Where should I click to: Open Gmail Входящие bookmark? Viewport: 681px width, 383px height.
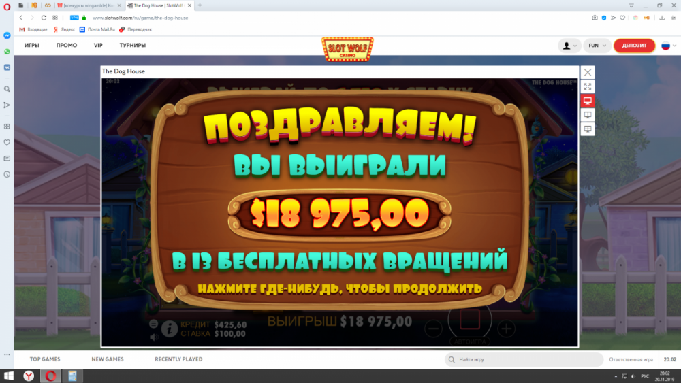point(33,29)
